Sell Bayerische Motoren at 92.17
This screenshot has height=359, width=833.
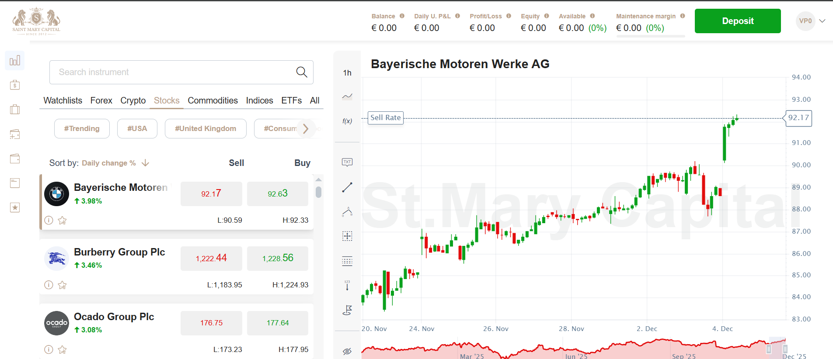pos(211,194)
